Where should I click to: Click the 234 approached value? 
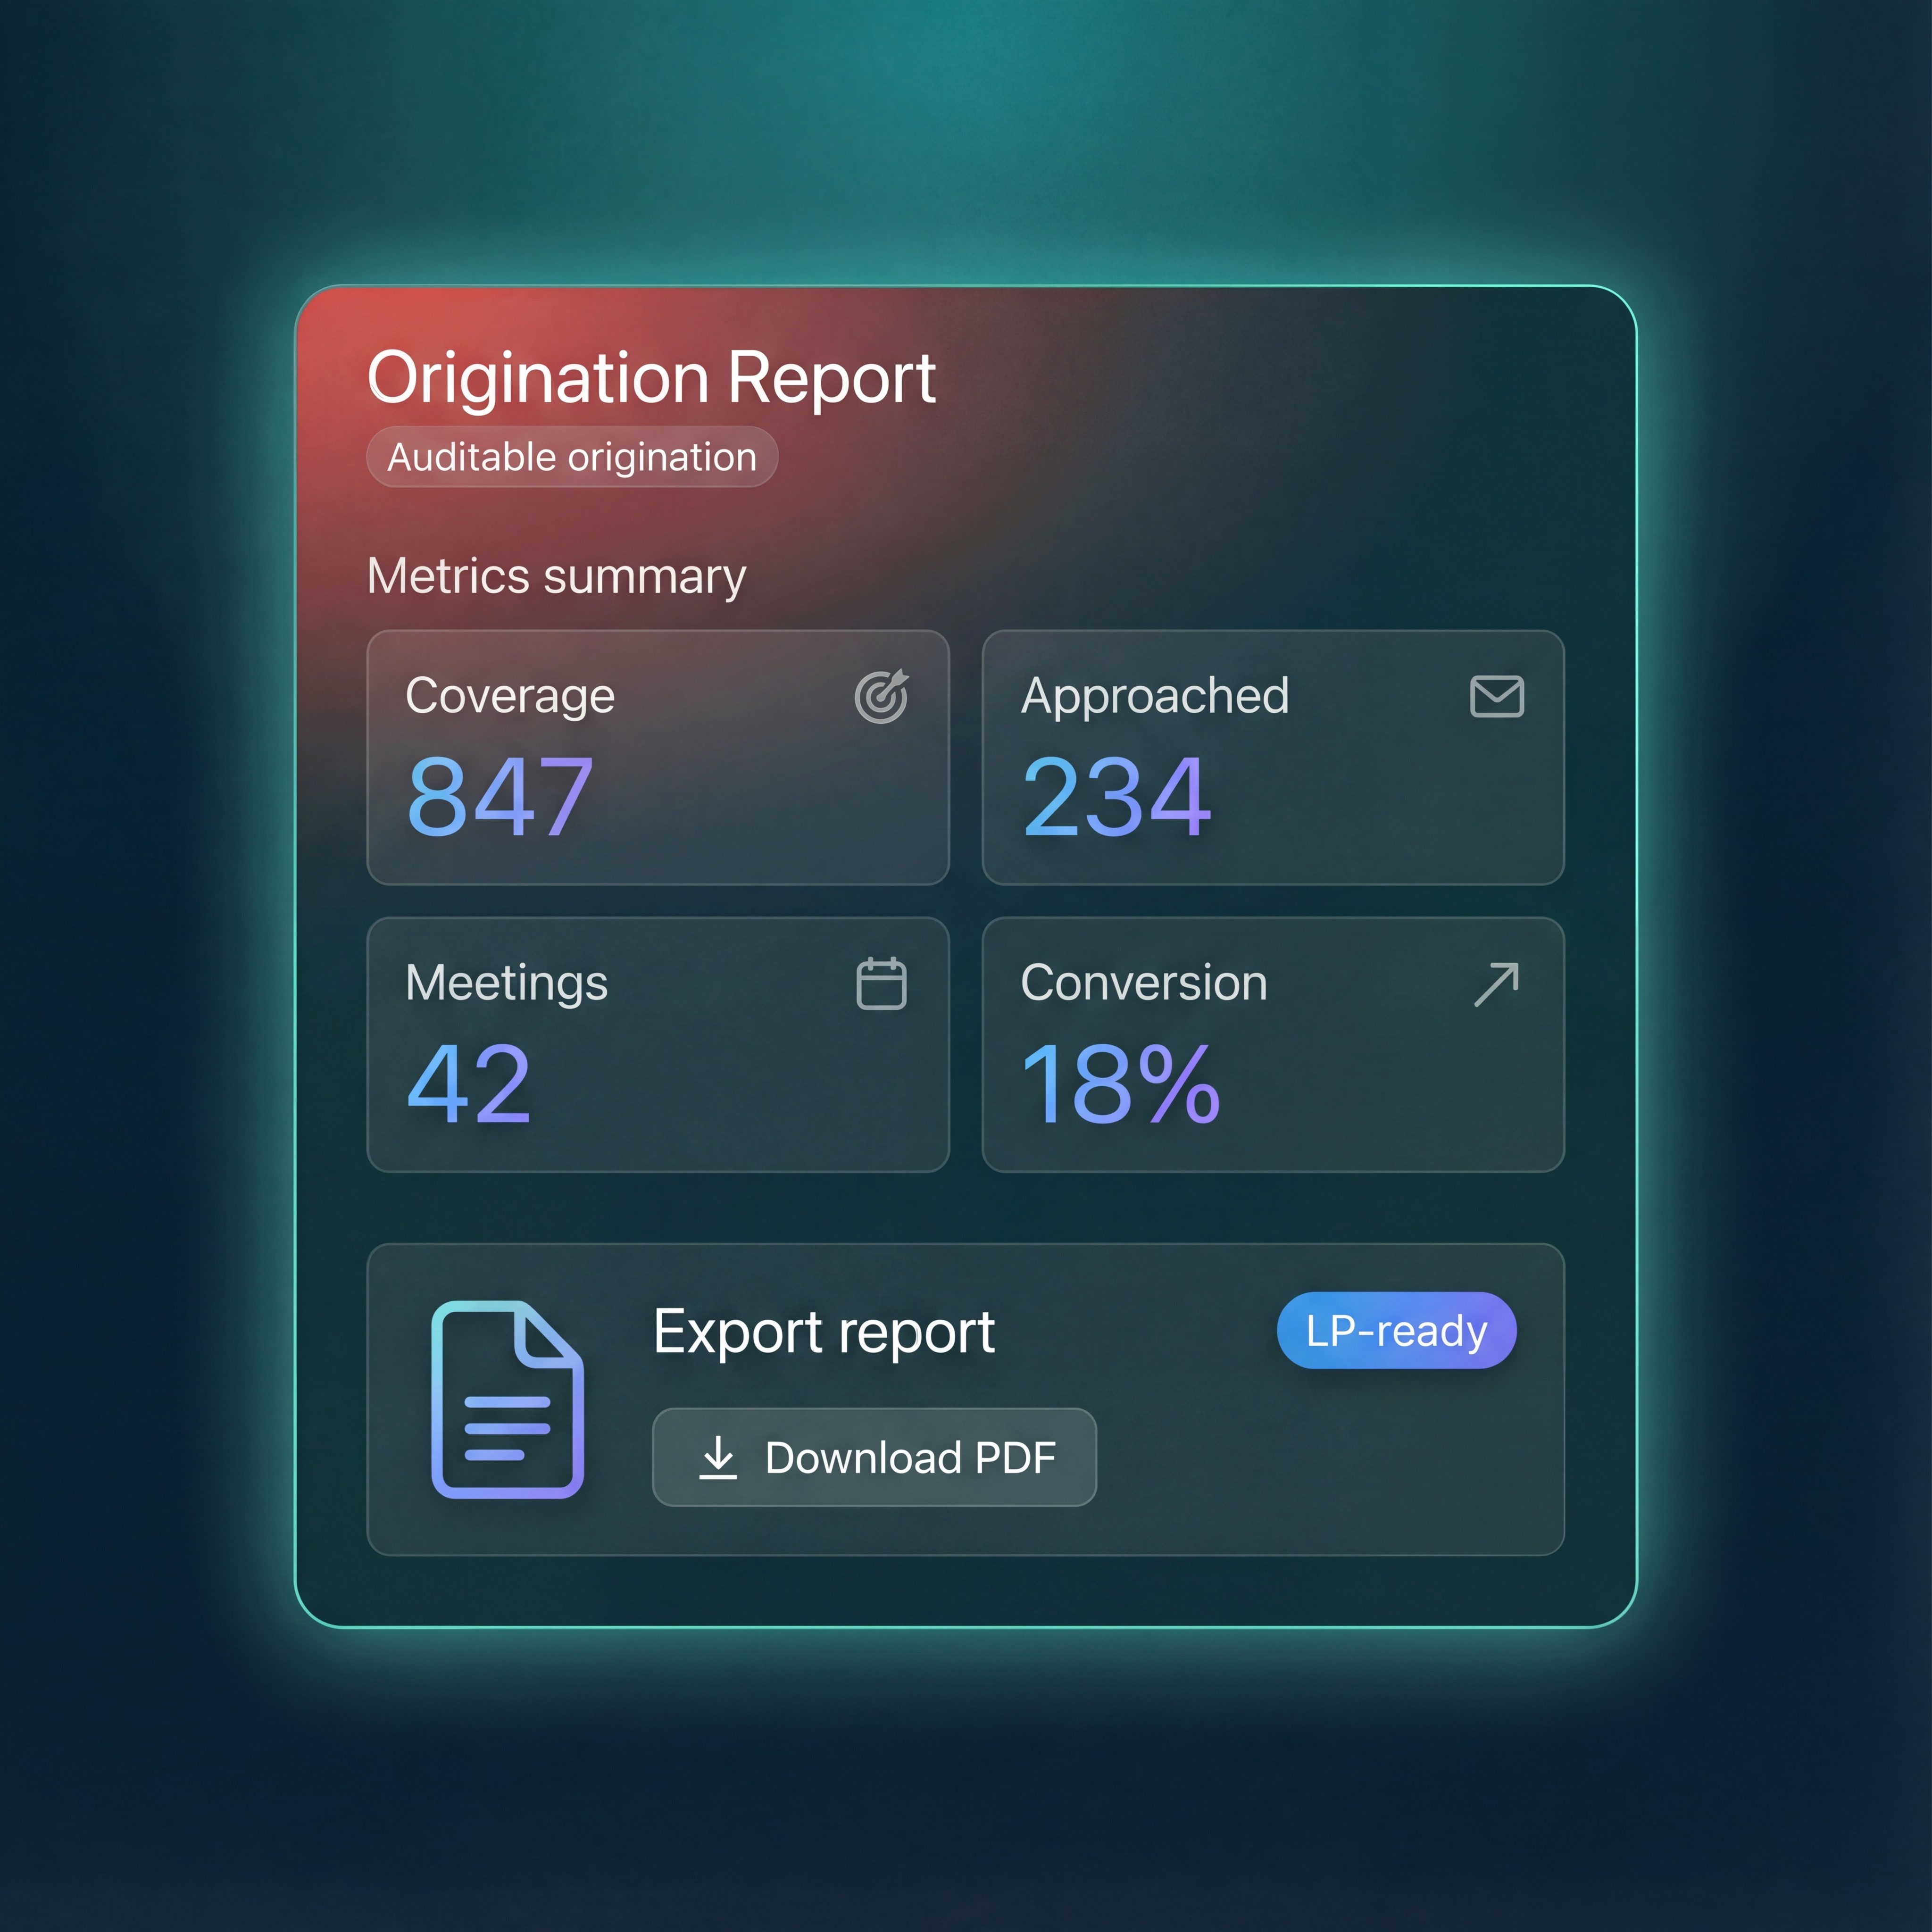point(1116,797)
